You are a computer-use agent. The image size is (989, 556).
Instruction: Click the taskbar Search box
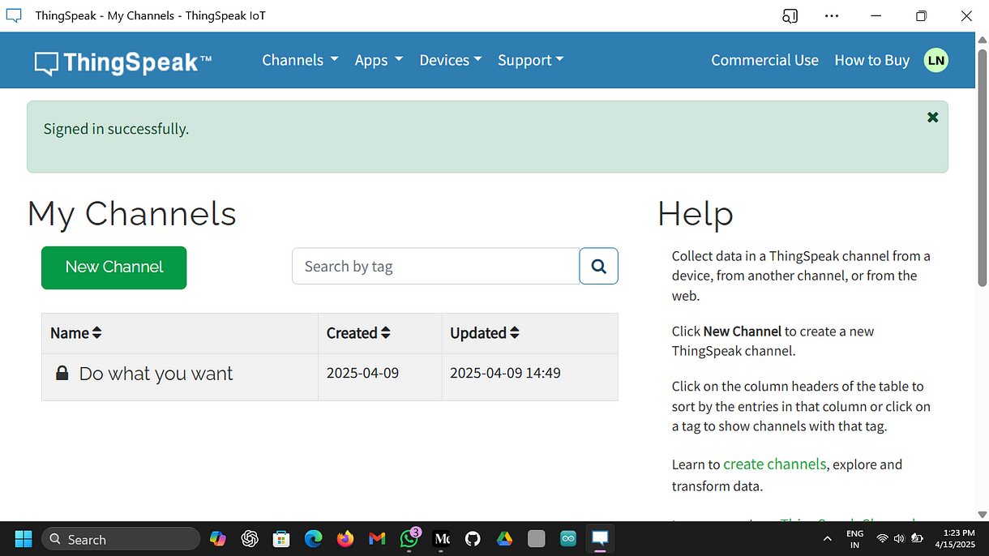[x=121, y=539]
